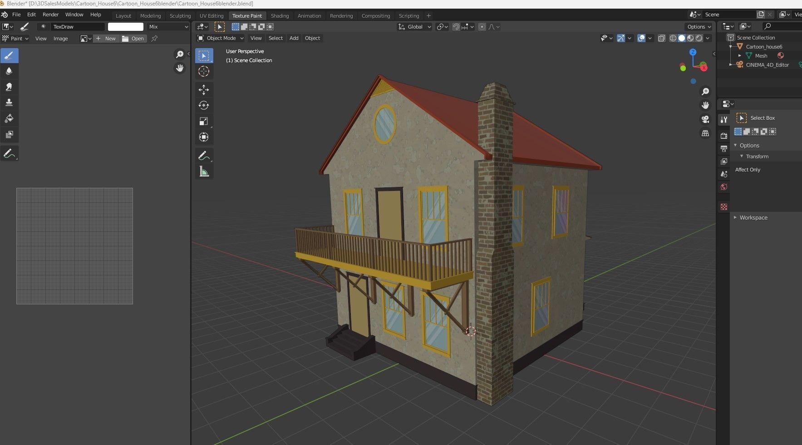
Task: Click the pan hand icon in image editor
Action: tap(180, 68)
